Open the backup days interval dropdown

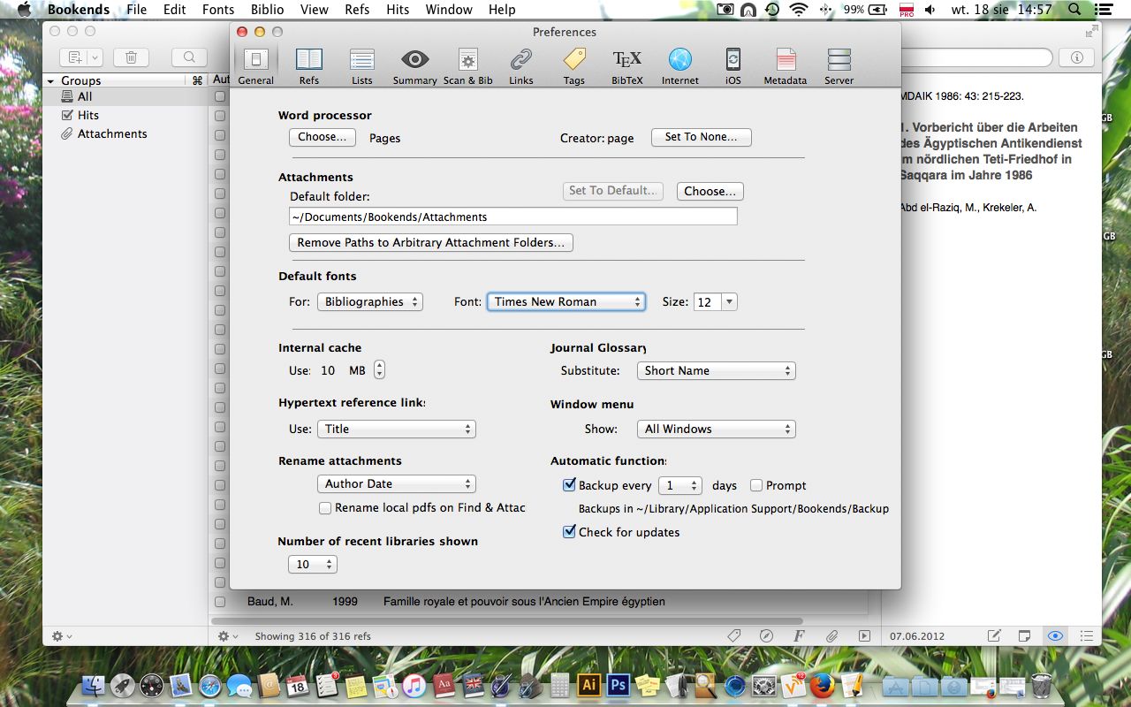tap(680, 485)
